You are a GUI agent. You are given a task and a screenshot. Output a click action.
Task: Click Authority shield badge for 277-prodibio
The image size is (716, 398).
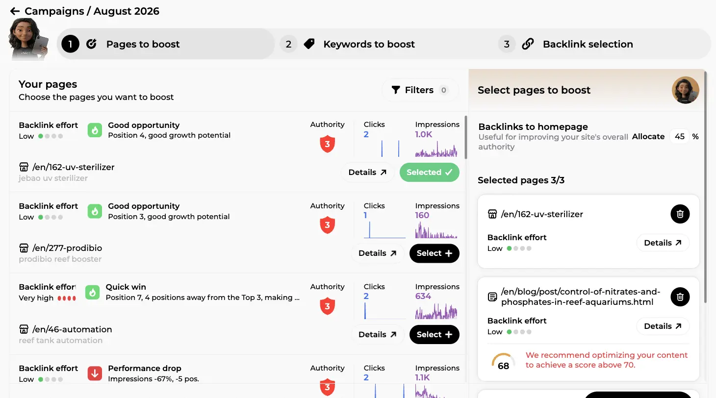pos(327,225)
